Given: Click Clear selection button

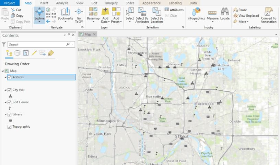Looking at the screenshot, I should 171,16.
